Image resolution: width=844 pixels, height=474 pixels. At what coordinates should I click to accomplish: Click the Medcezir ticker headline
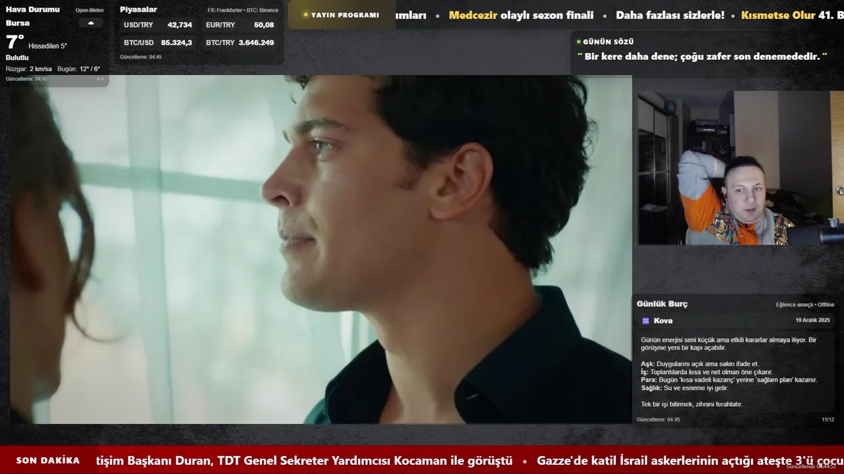[521, 15]
